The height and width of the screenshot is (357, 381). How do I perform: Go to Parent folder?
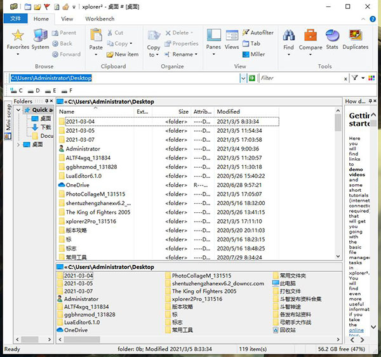coord(64,33)
